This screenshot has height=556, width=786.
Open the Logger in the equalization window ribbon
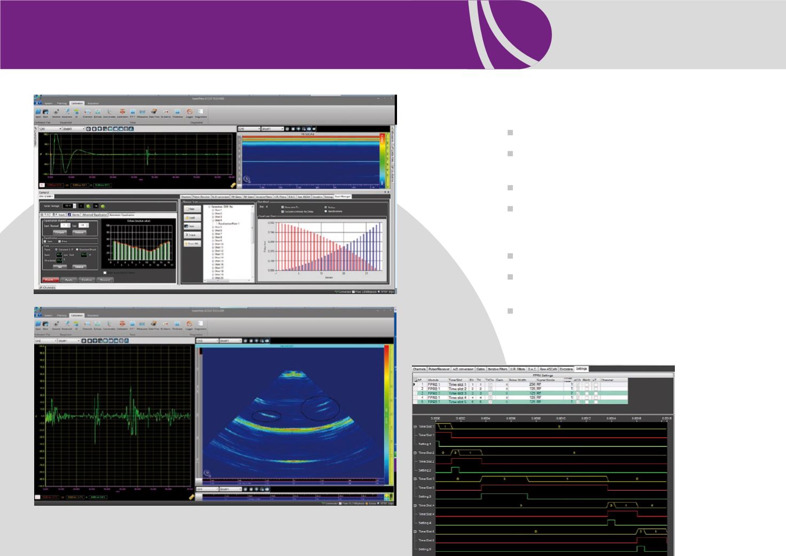click(189, 112)
